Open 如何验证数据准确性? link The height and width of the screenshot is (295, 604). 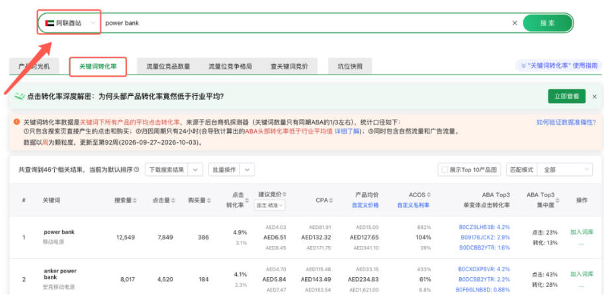[x=566, y=122]
